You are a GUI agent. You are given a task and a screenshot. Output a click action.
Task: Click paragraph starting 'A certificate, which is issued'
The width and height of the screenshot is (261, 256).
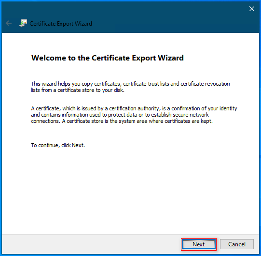point(134,115)
